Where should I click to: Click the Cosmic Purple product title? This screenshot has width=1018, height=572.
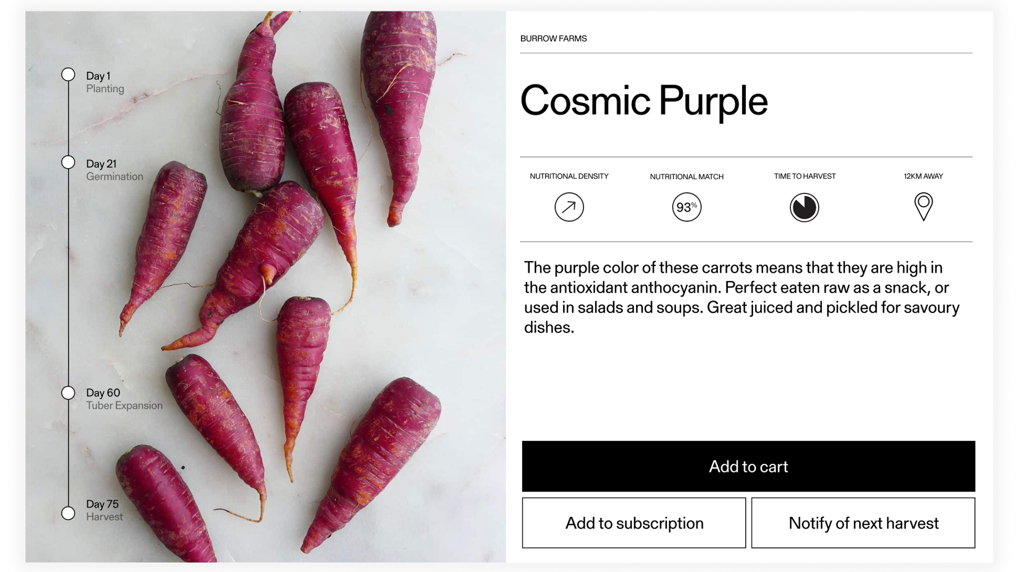643,101
